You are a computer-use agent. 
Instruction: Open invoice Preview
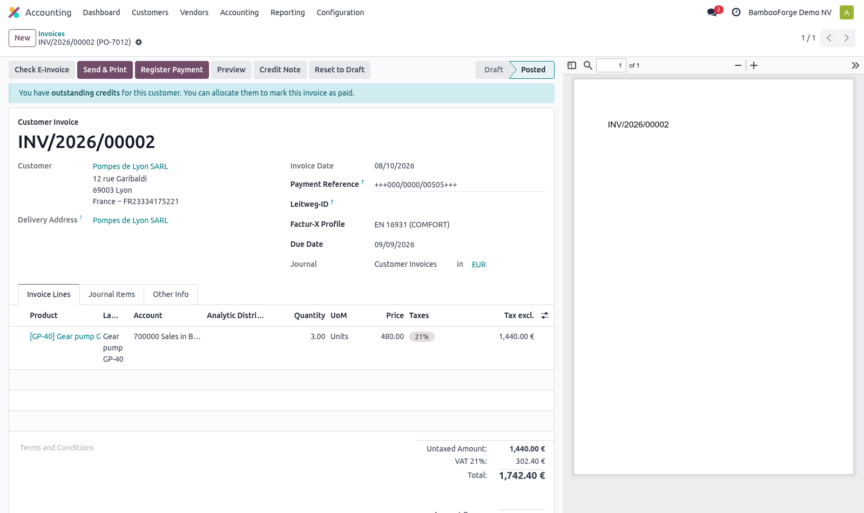click(231, 70)
